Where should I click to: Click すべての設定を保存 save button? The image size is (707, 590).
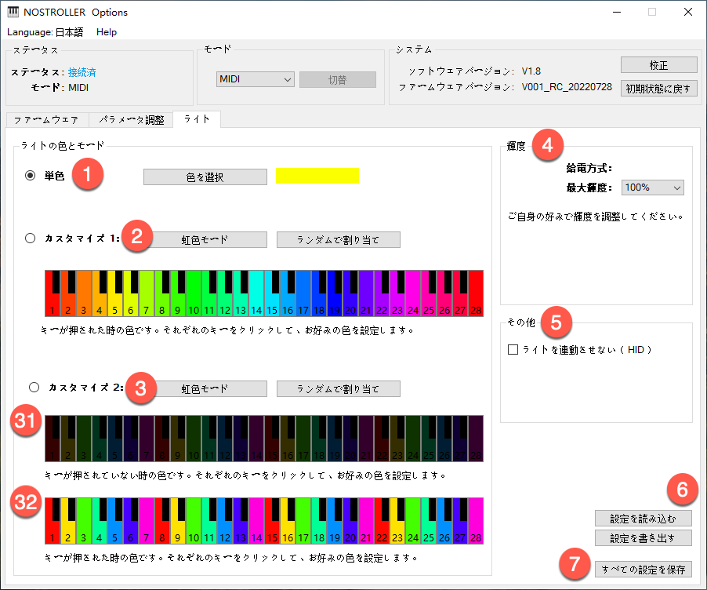click(643, 570)
